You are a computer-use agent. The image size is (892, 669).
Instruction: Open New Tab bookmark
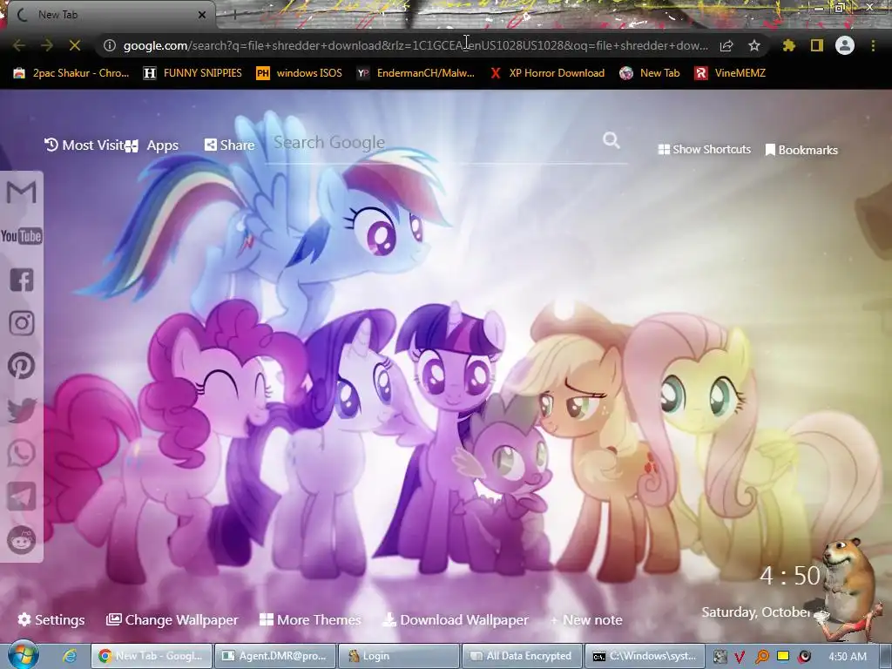[650, 73]
